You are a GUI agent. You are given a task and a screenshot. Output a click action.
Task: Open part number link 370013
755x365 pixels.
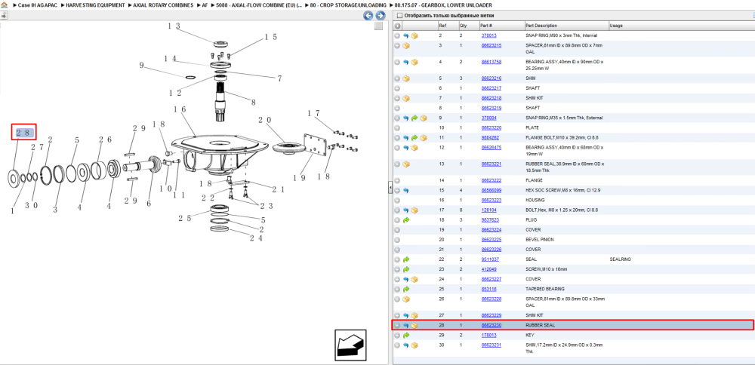pos(488,36)
